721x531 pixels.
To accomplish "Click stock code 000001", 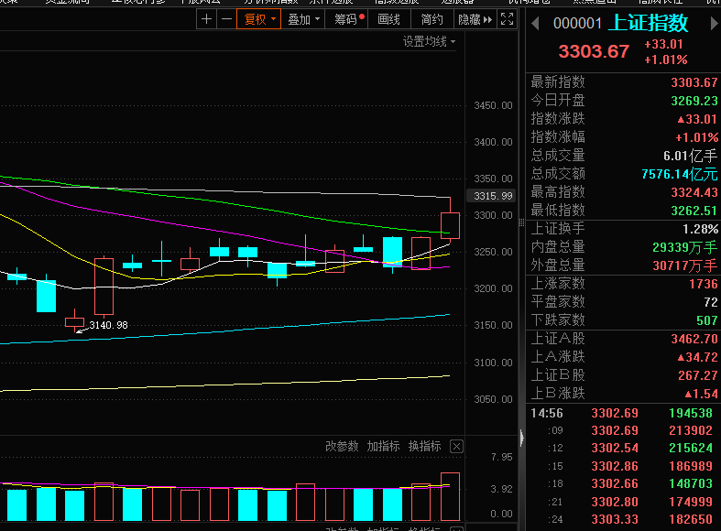I will [x=577, y=23].
